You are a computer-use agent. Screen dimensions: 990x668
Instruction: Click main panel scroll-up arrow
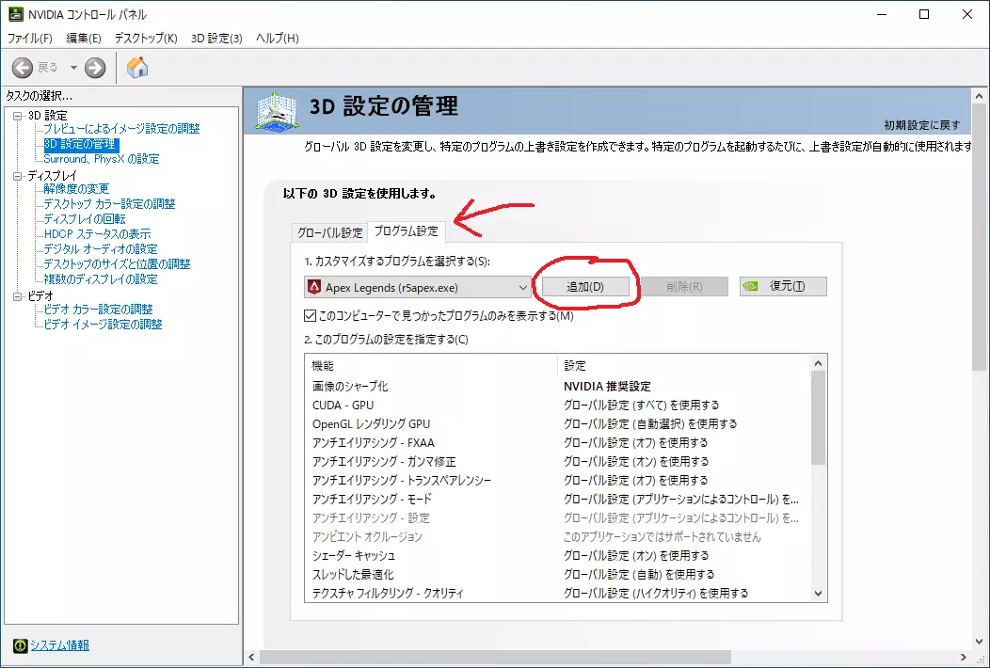(x=980, y=97)
